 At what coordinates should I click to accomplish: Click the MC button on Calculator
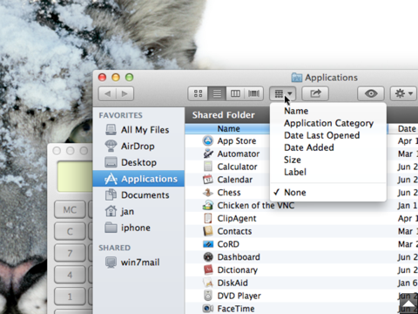[70, 209]
